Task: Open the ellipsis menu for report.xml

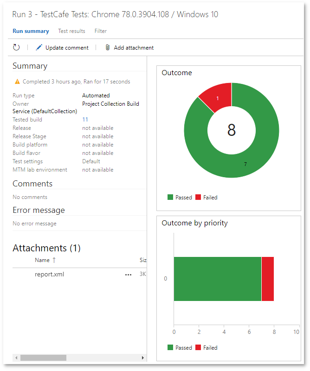Action: pos(128,275)
